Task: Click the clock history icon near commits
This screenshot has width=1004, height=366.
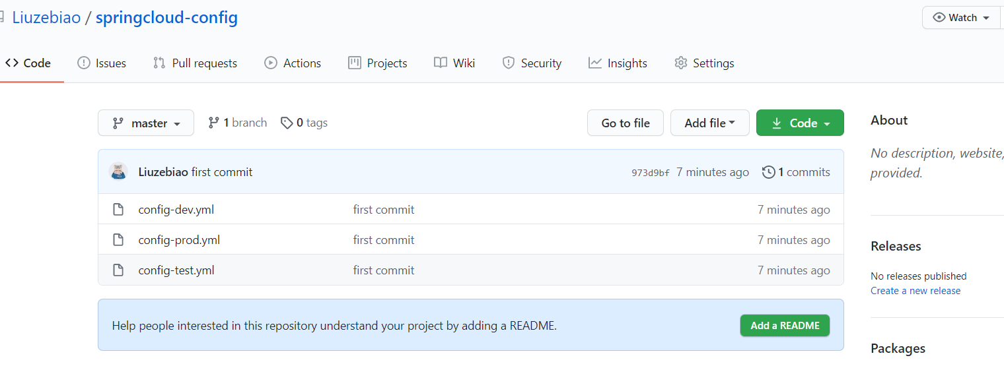Action: (x=768, y=172)
